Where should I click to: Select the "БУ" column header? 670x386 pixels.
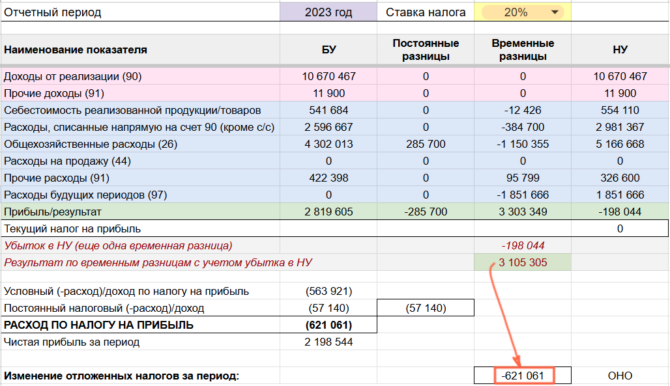328,49
